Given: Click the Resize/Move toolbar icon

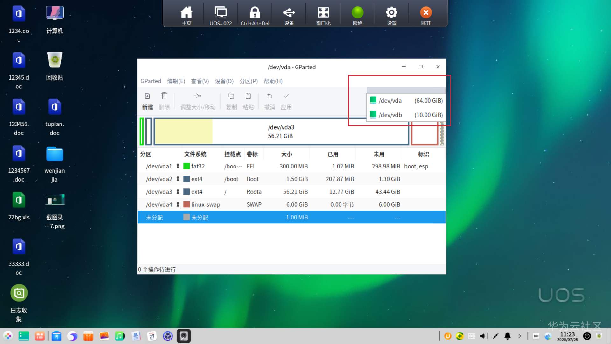Looking at the screenshot, I should (x=198, y=96).
